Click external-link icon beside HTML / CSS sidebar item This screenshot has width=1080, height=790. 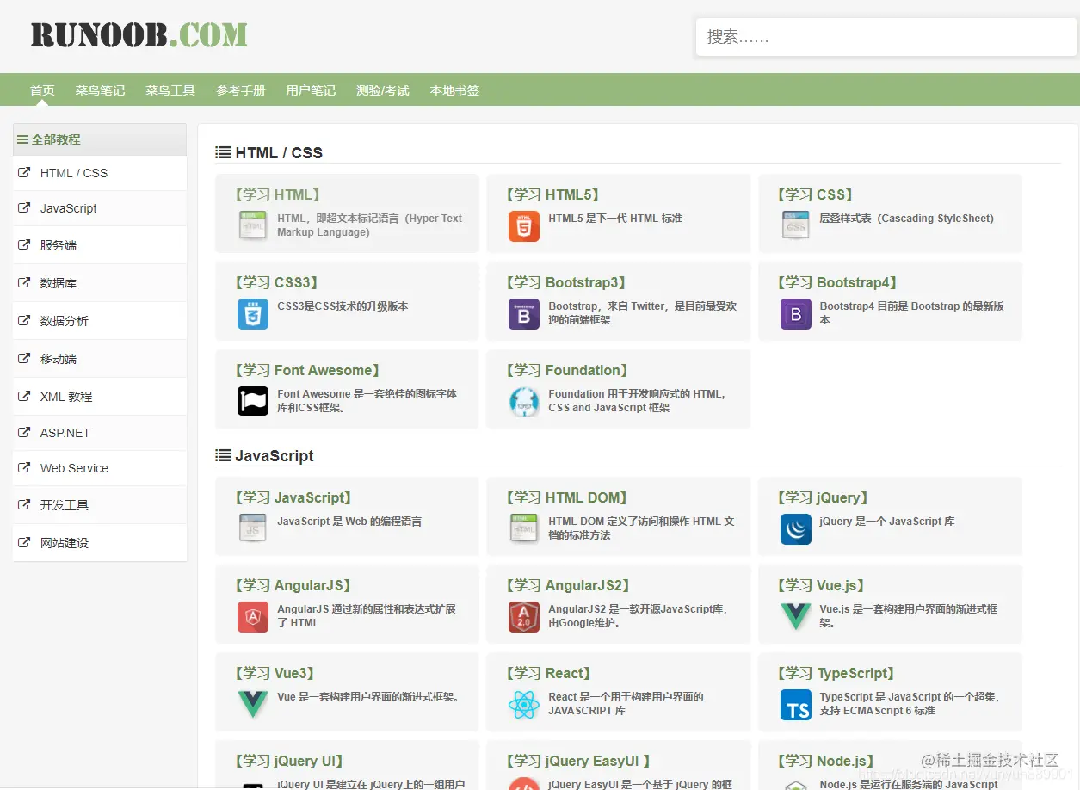click(x=24, y=173)
